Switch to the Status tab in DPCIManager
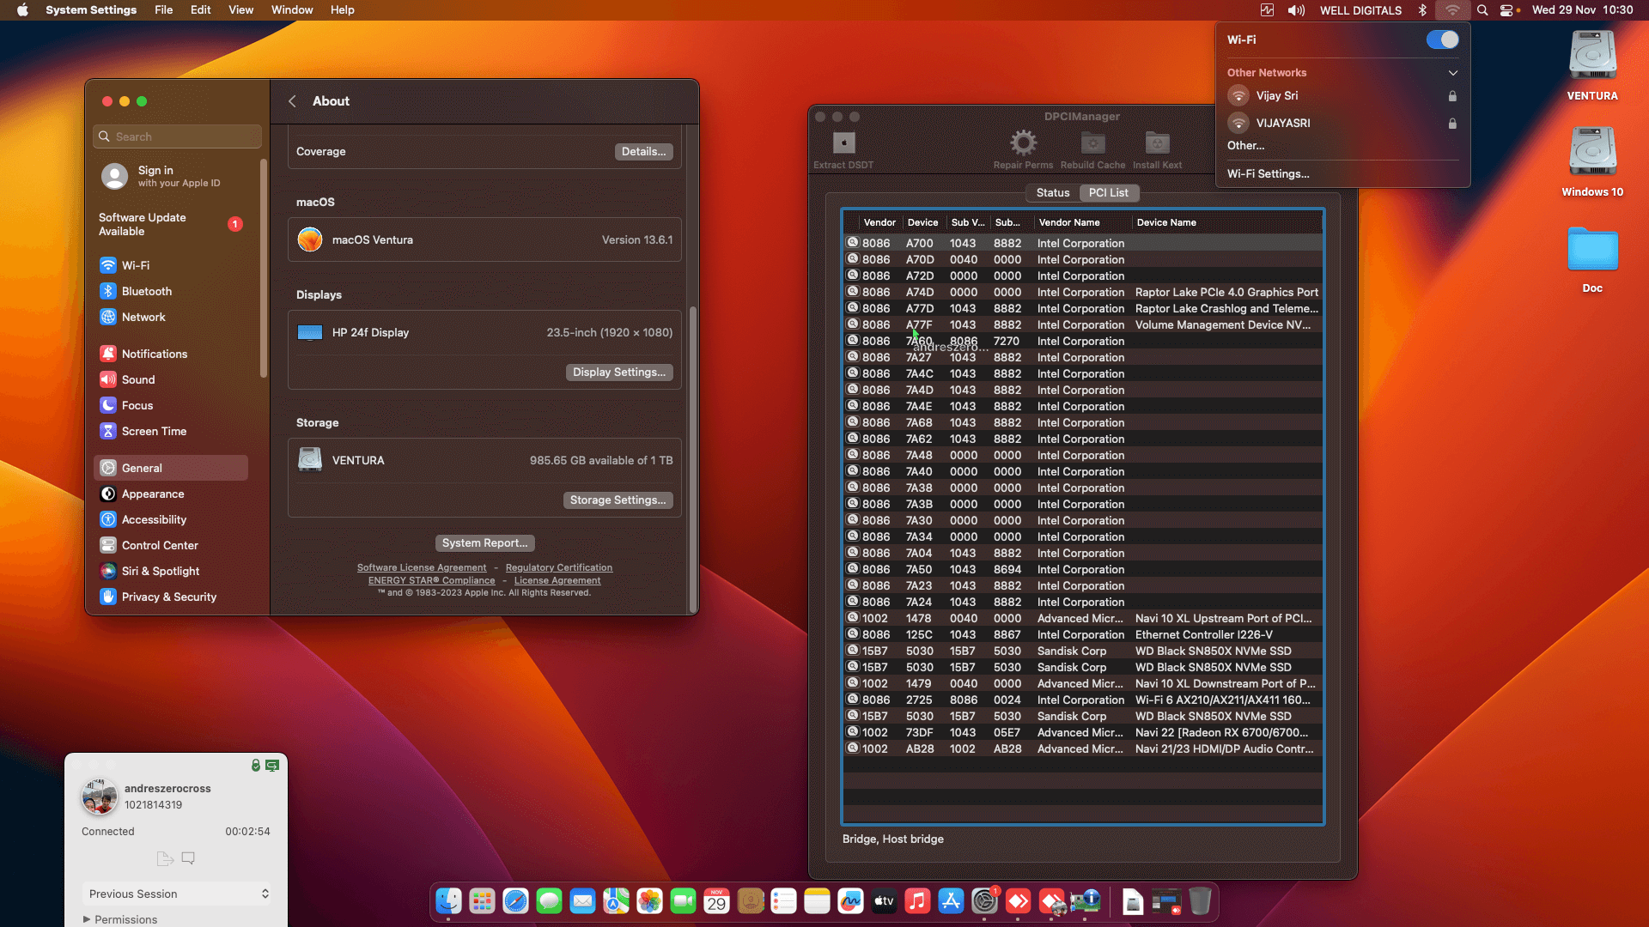 pos(1052,192)
